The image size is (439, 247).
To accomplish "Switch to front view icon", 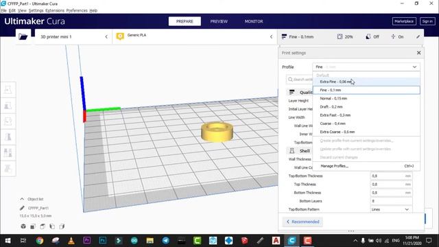I will tap(33, 226).
